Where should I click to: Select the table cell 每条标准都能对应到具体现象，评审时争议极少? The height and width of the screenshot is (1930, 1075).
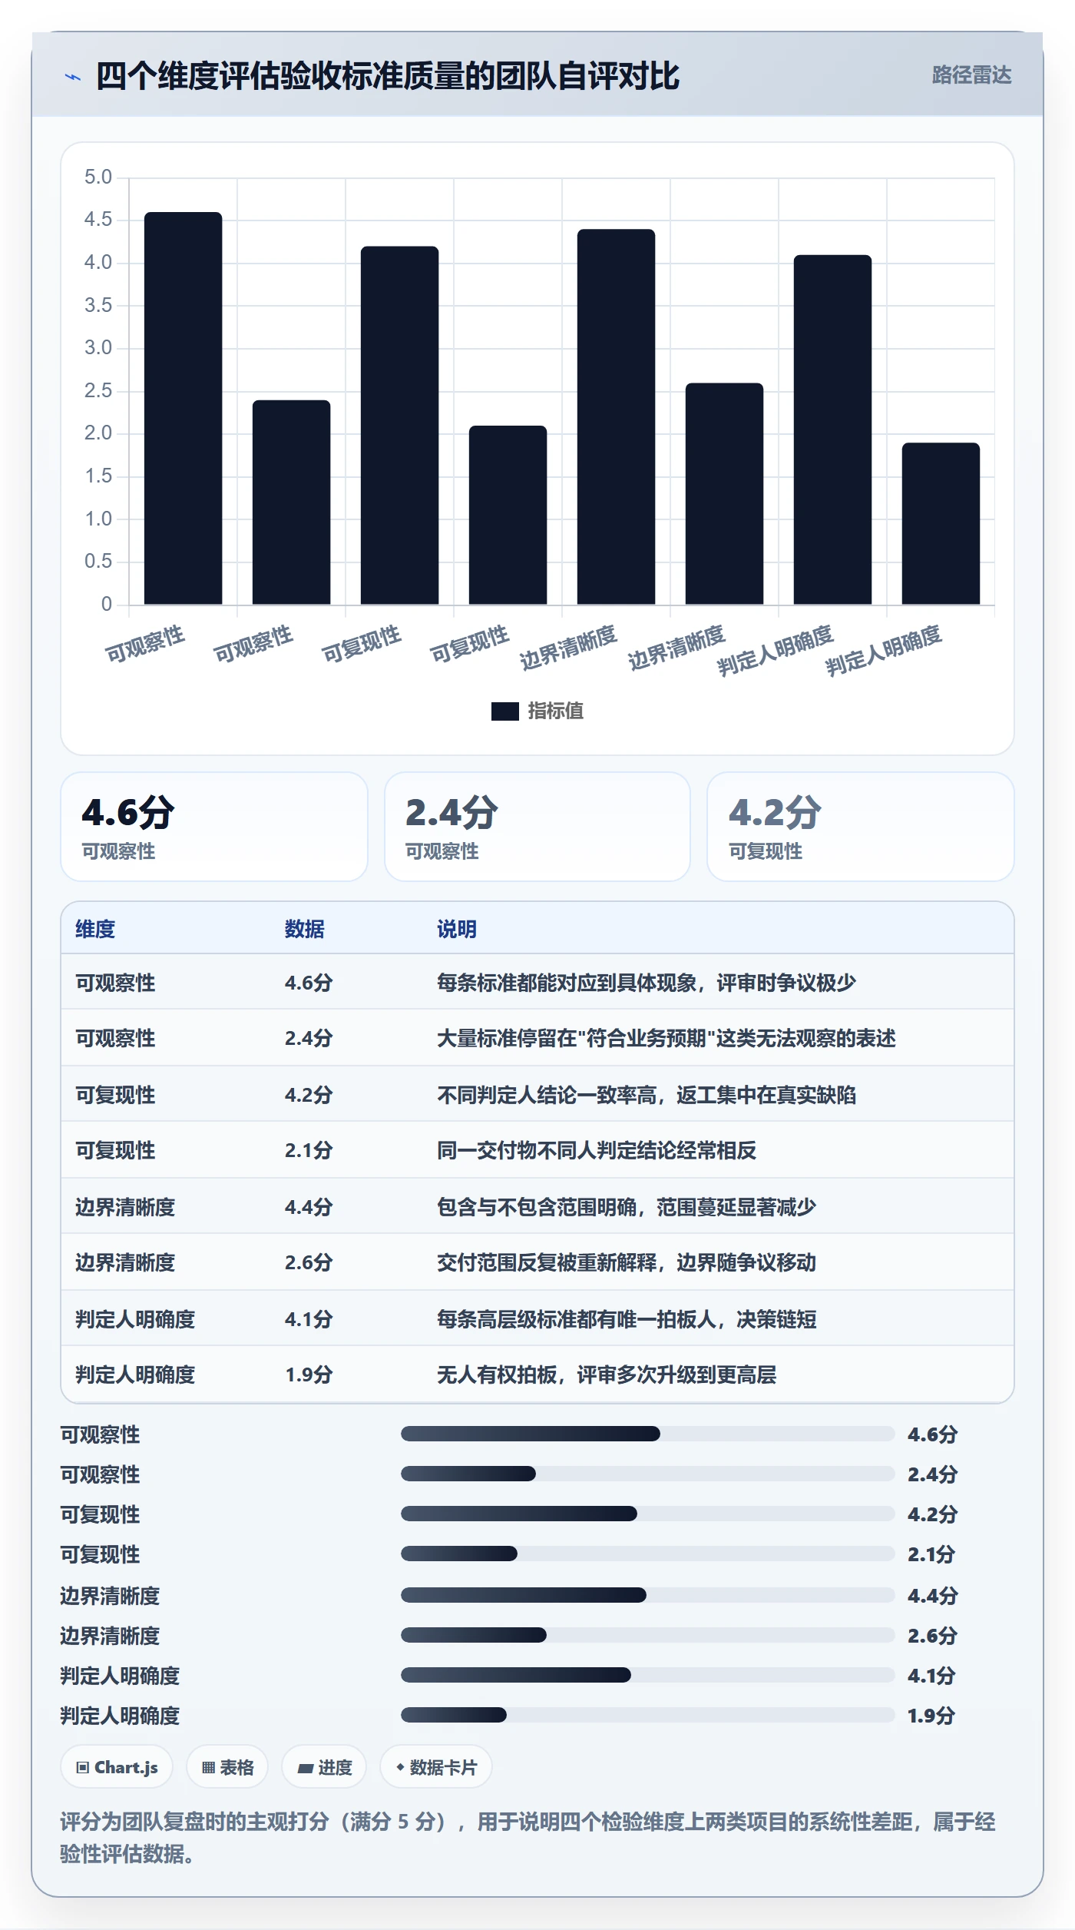coord(647,983)
